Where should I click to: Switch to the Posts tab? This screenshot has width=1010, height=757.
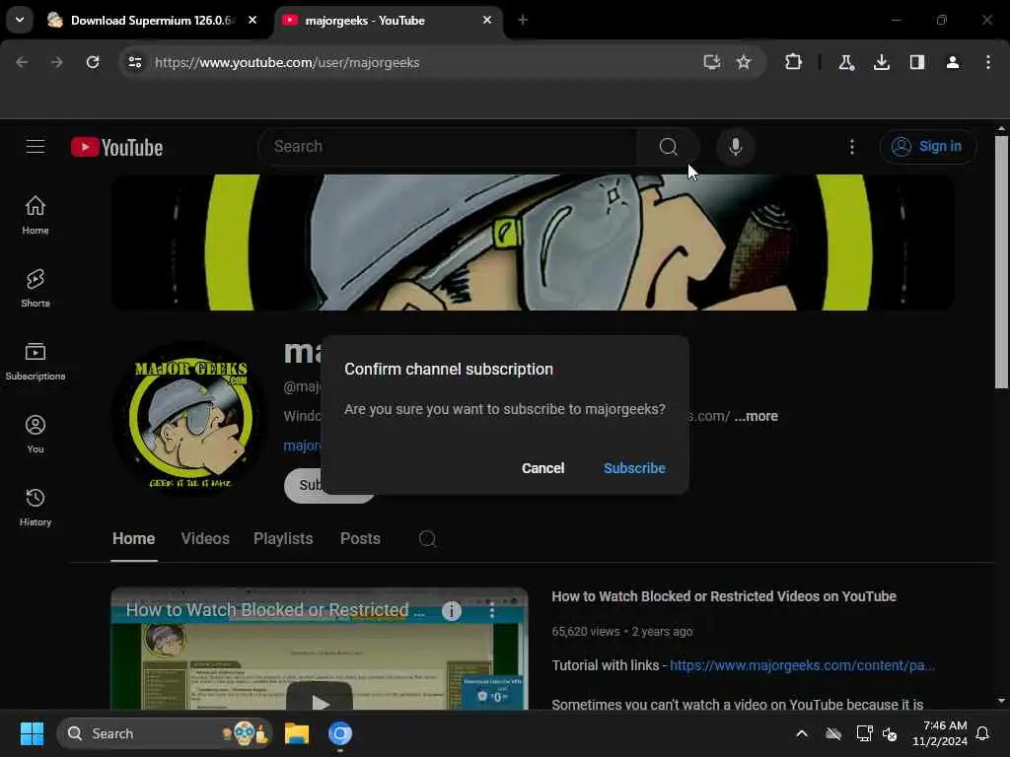[x=360, y=539]
